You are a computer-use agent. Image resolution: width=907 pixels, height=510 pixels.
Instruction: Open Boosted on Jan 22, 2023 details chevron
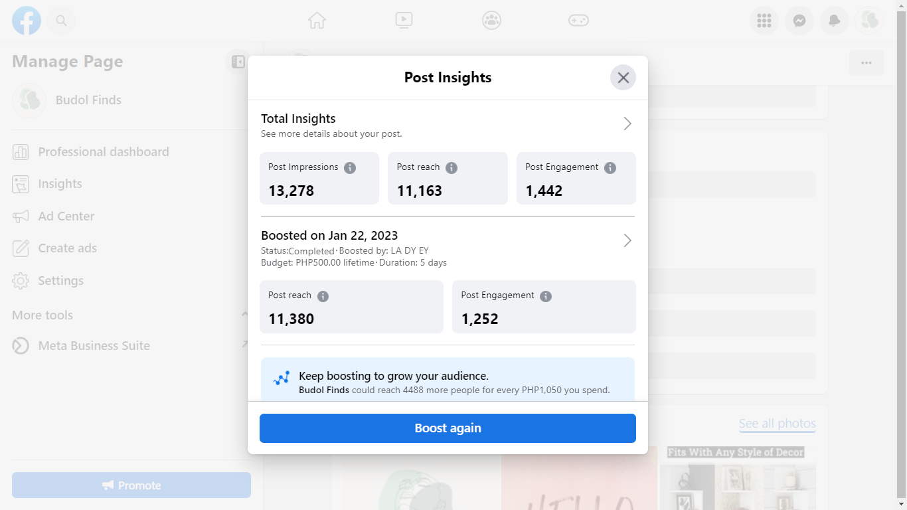(x=627, y=240)
